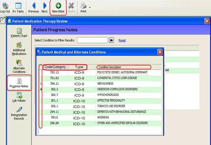Sort by the Code/Category column header
This screenshot has height=145, width=211.
(x=55, y=67)
